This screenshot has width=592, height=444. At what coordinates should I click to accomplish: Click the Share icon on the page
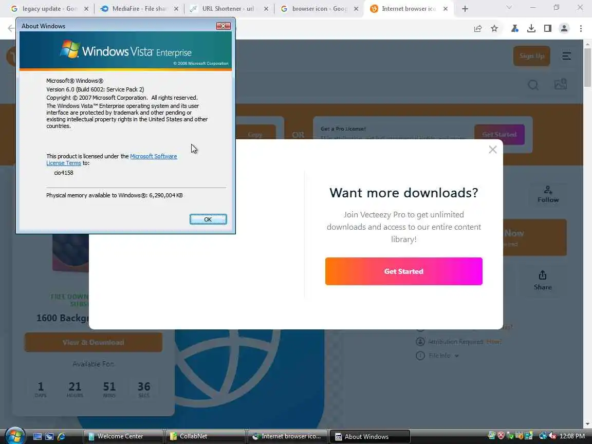543,280
